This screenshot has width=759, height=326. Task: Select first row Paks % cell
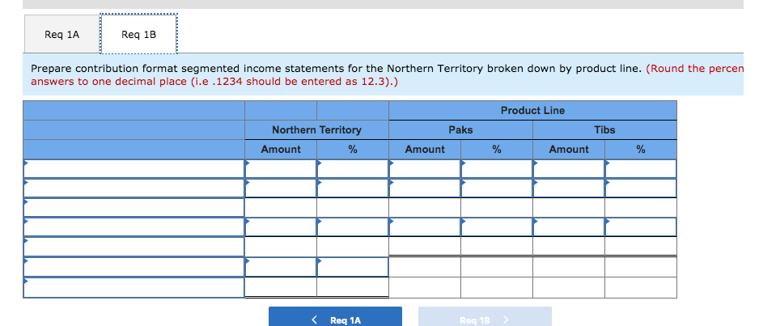pyautogui.click(x=497, y=169)
